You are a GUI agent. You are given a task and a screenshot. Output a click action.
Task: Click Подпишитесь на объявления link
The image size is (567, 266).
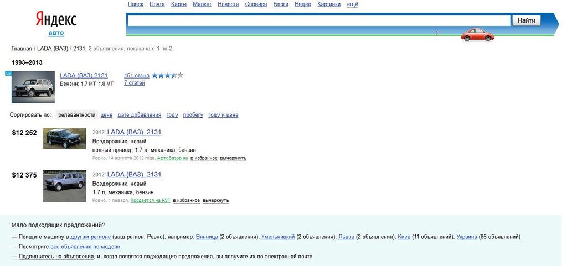(56, 257)
